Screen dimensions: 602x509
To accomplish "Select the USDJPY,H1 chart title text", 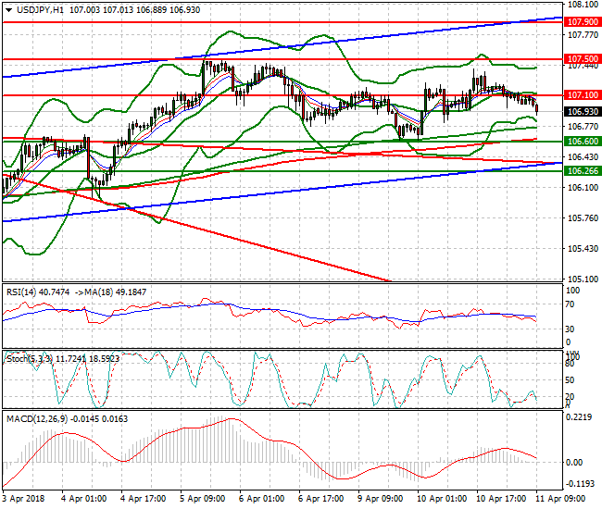I will pos(41,10).
